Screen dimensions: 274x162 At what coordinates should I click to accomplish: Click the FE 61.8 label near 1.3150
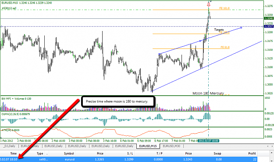[x=225, y=47]
